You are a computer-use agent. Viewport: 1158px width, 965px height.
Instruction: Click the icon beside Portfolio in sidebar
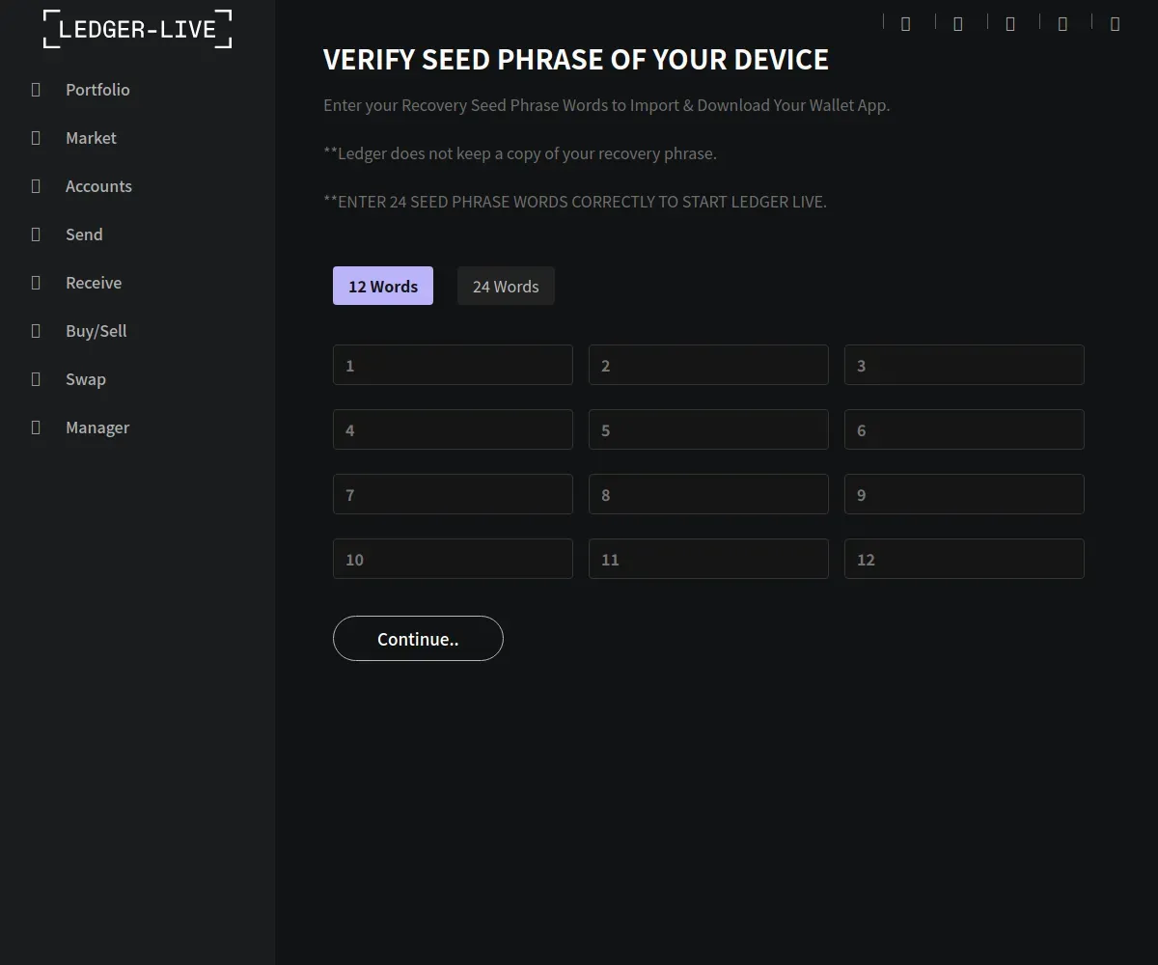[36, 89]
